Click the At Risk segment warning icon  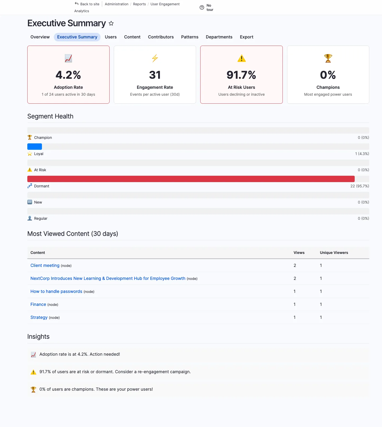point(30,170)
